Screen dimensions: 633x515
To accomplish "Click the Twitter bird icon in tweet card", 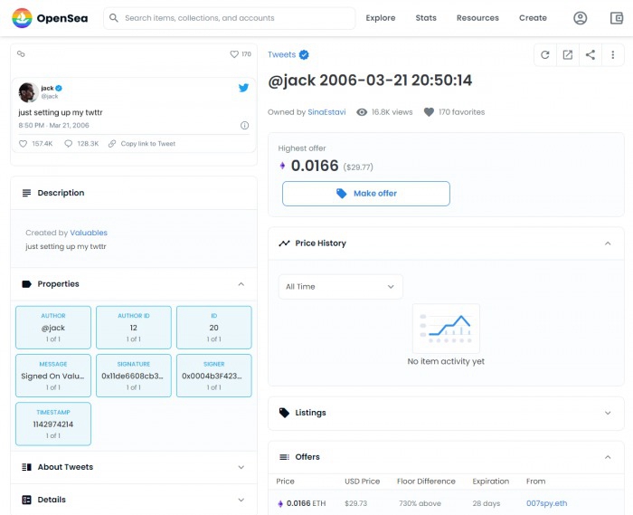I will coord(243,88).
